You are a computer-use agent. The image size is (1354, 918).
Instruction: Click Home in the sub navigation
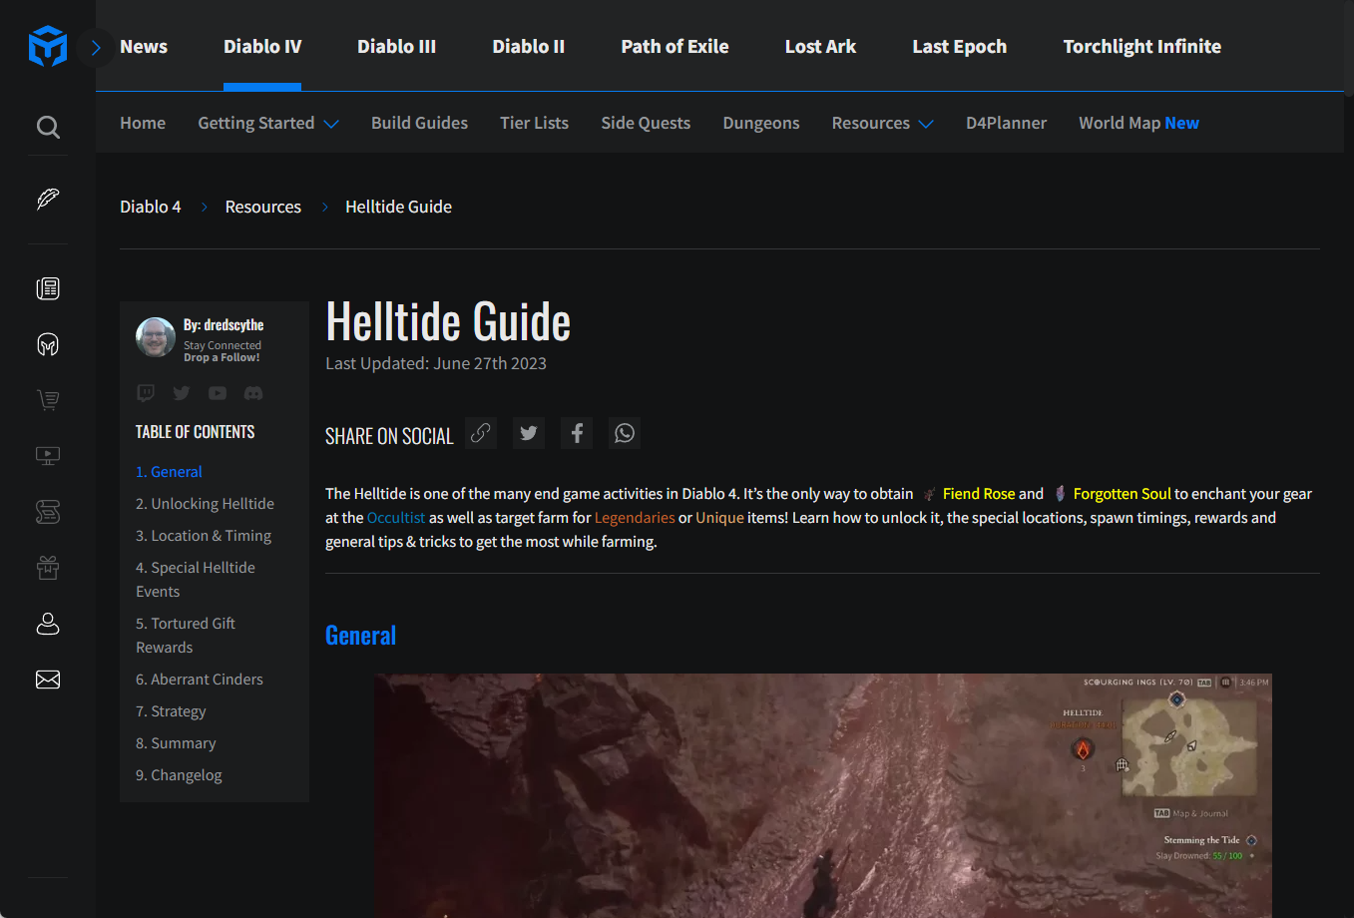(x=143, y=123)
